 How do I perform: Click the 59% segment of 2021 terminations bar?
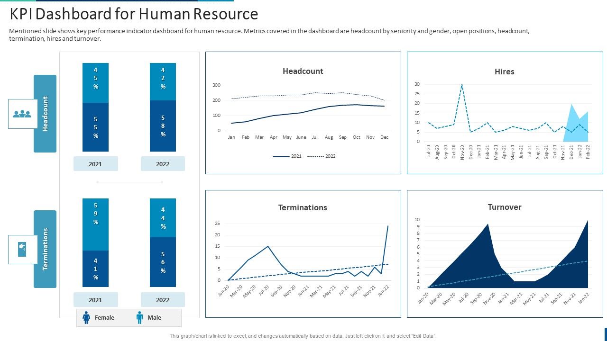95,224
